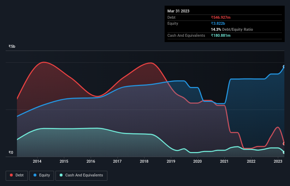This screenshot has height=186, width=290.
Task: Toggle the Debt series legend button
Action: (17, 175)
